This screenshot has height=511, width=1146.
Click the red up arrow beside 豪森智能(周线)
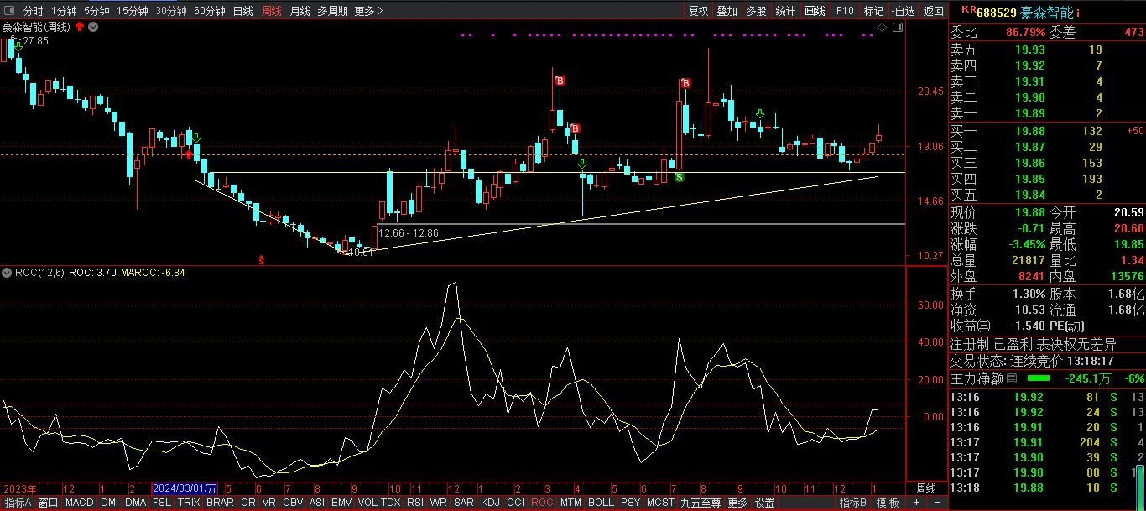[80, 27]
